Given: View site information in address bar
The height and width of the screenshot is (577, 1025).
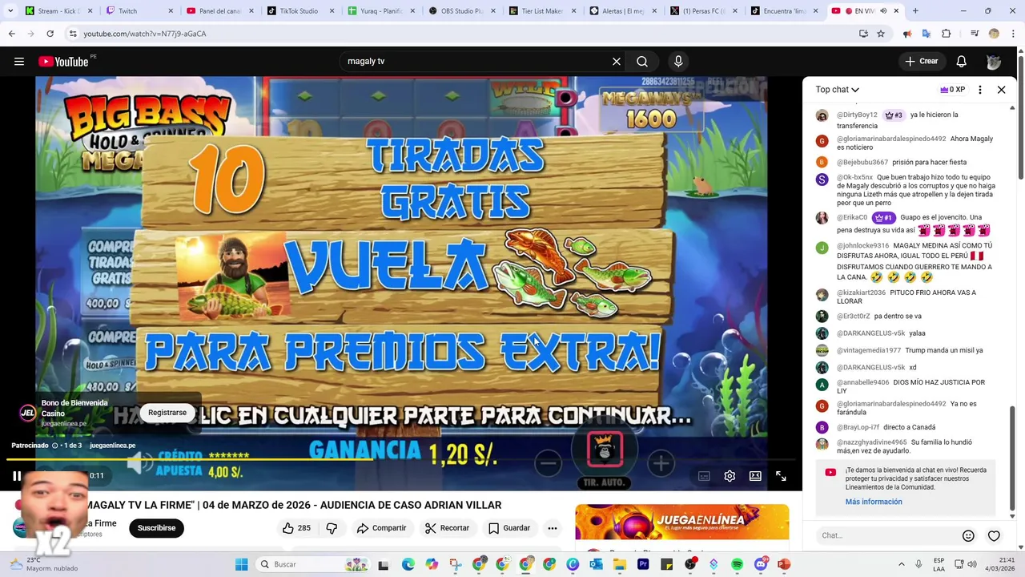Looking at the screenshot, I should (73, 34).
